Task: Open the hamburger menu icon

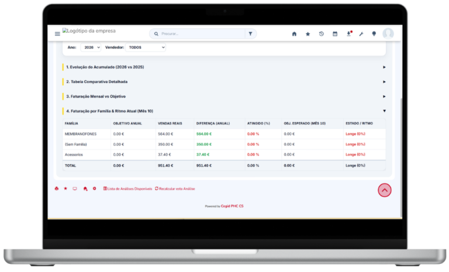Action: coord(57,34)
